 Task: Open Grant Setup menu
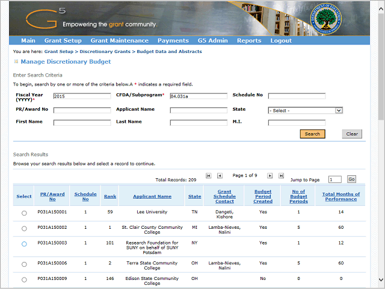(x=63, y=41)
